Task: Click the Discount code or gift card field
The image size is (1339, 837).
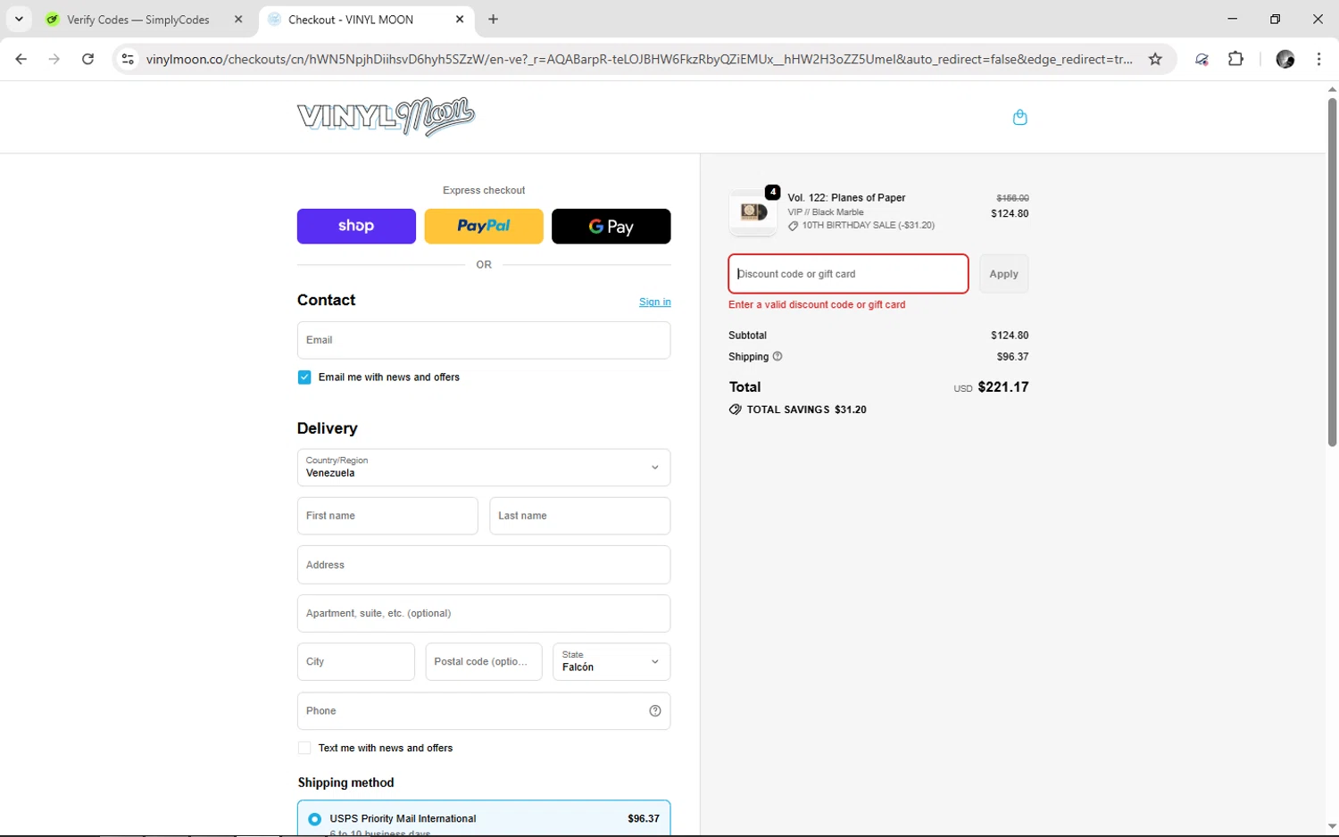Action: [x=848, y=274]
